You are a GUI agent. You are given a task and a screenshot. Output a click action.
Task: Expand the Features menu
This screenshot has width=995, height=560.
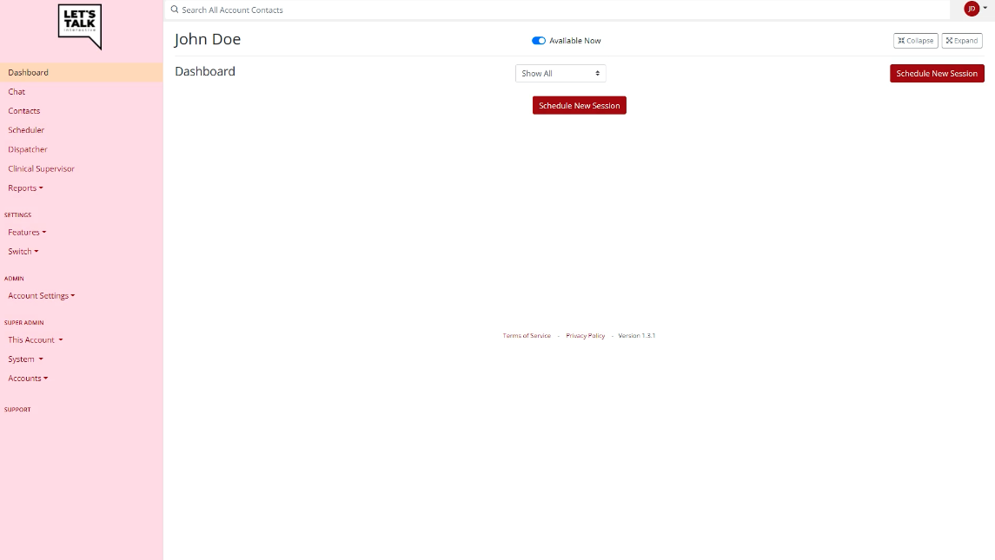[x=27, y=232]
